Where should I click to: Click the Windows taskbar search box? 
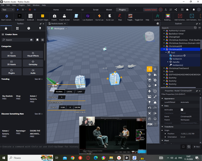tap(30, 158)
